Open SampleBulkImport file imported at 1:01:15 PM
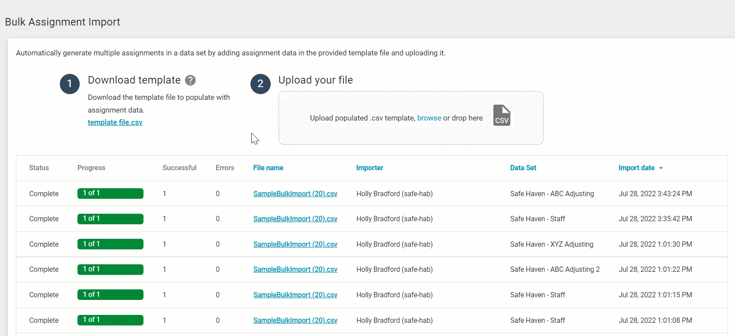This screenshot has height=336, width=735. point(295,295)
